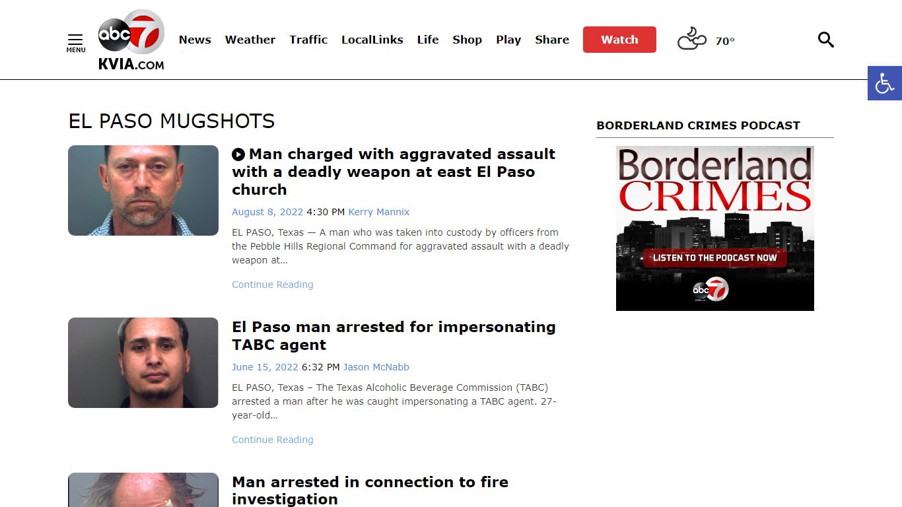Open the TABC agent impersonation headline
The image size is (902, 507).
click(x=394, y=336)
